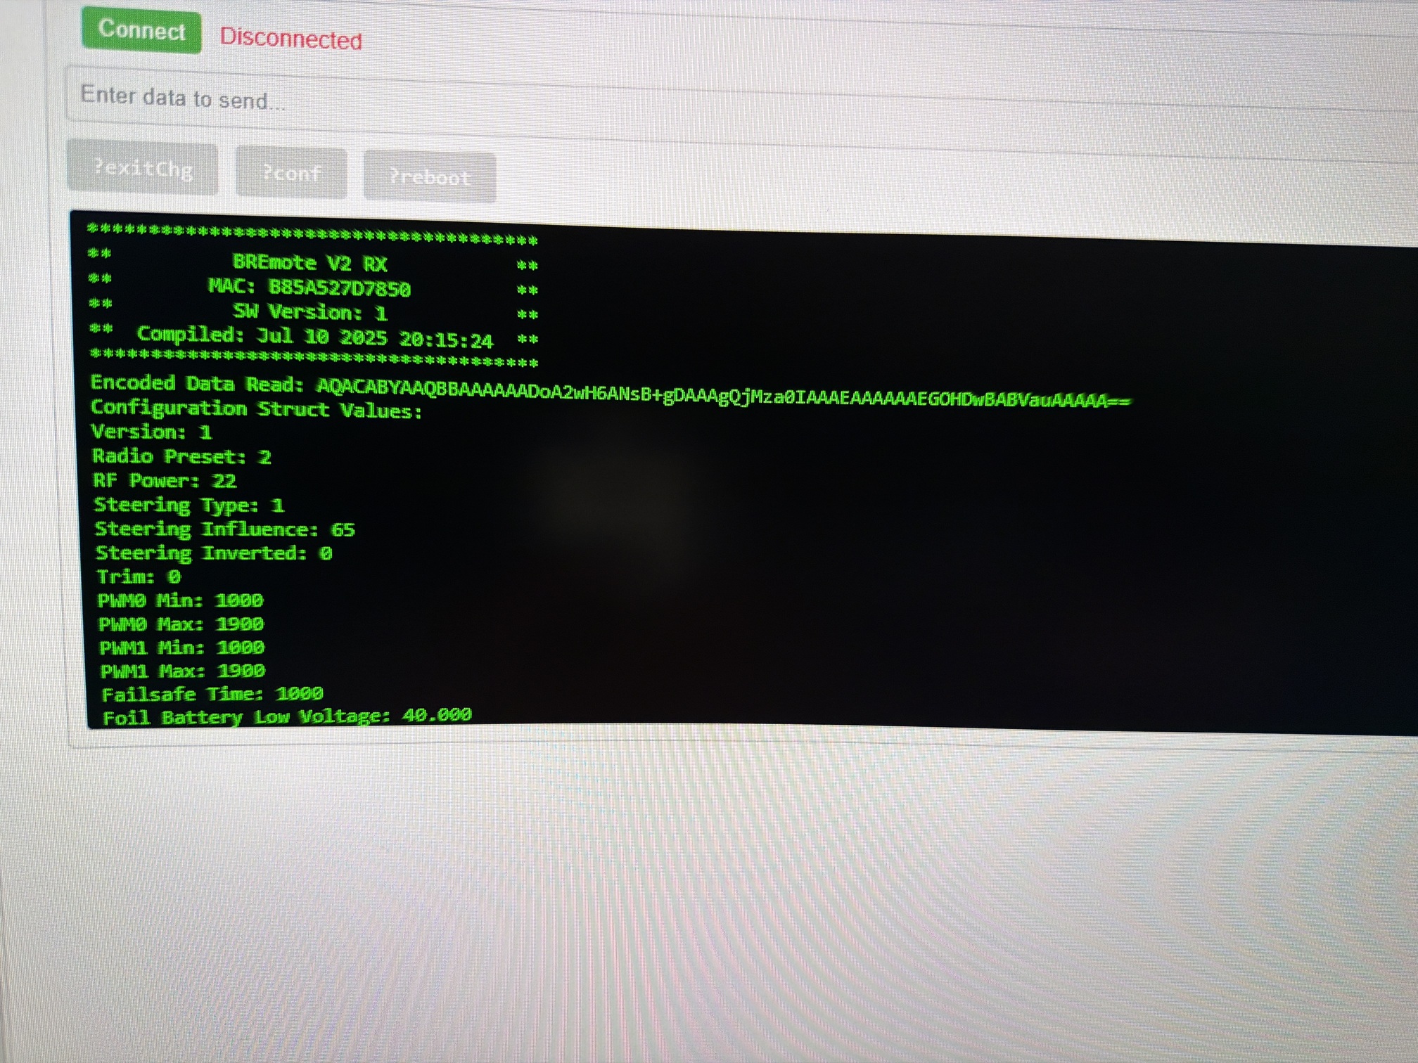The height and width of the screenshot is (1063, 1418).
Task: Click the Compiled date line
Action: [x=314, y=337]
